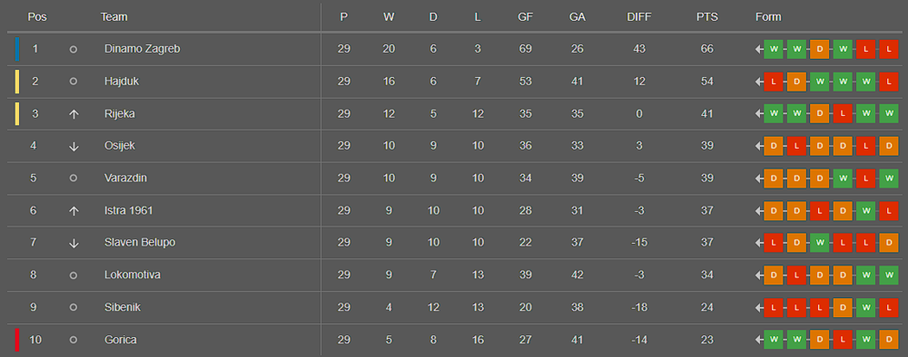The width and height of the screenshot is (908, 357).
Task: Sort table by PTS column header
Action: (x=707, y=17)
